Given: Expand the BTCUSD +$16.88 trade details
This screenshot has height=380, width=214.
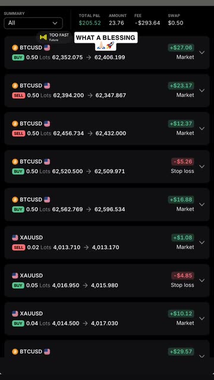Looking at the screenshot, I should (202, 204).
